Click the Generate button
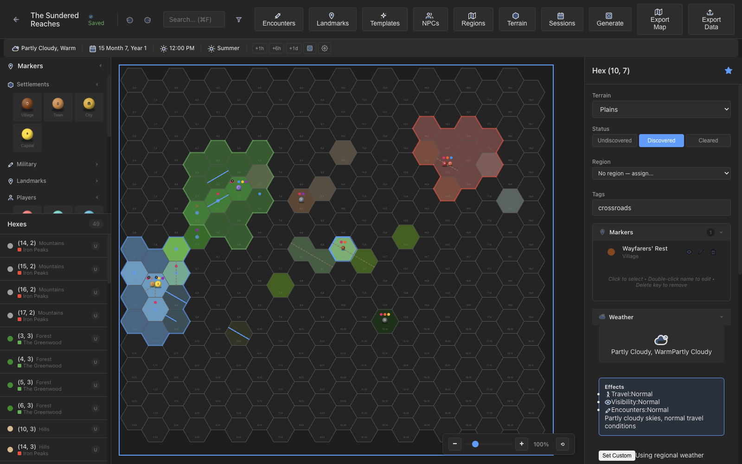742x464 pixels. pyautogui.click(x=610, y=19)
